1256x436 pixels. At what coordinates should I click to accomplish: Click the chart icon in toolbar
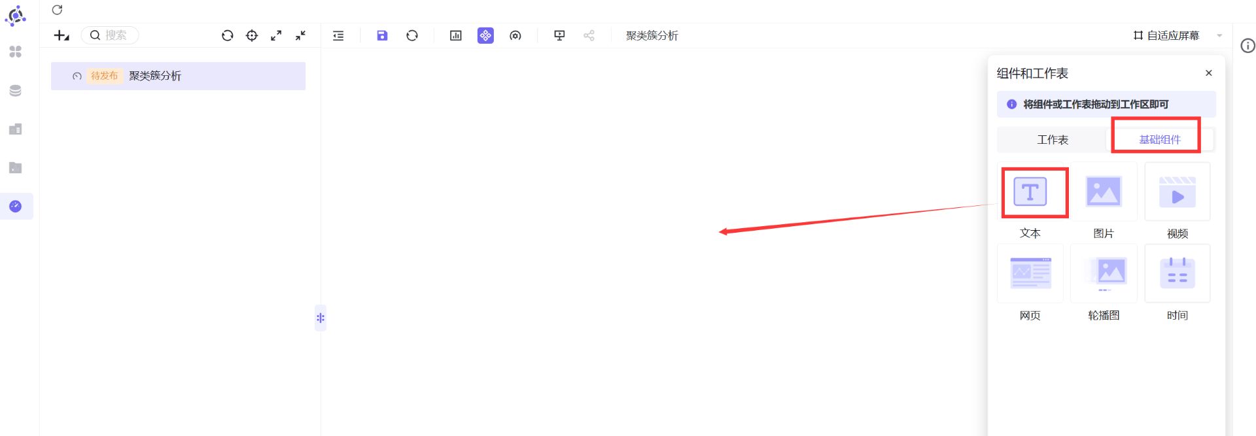coord(456,35)
